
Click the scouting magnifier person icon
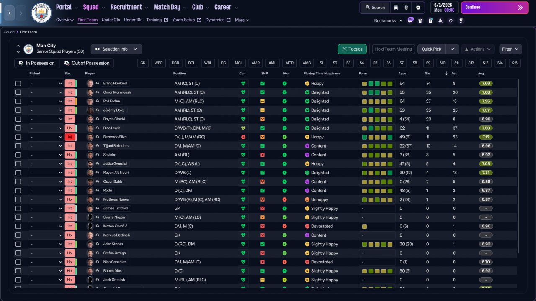coord(441,20)
